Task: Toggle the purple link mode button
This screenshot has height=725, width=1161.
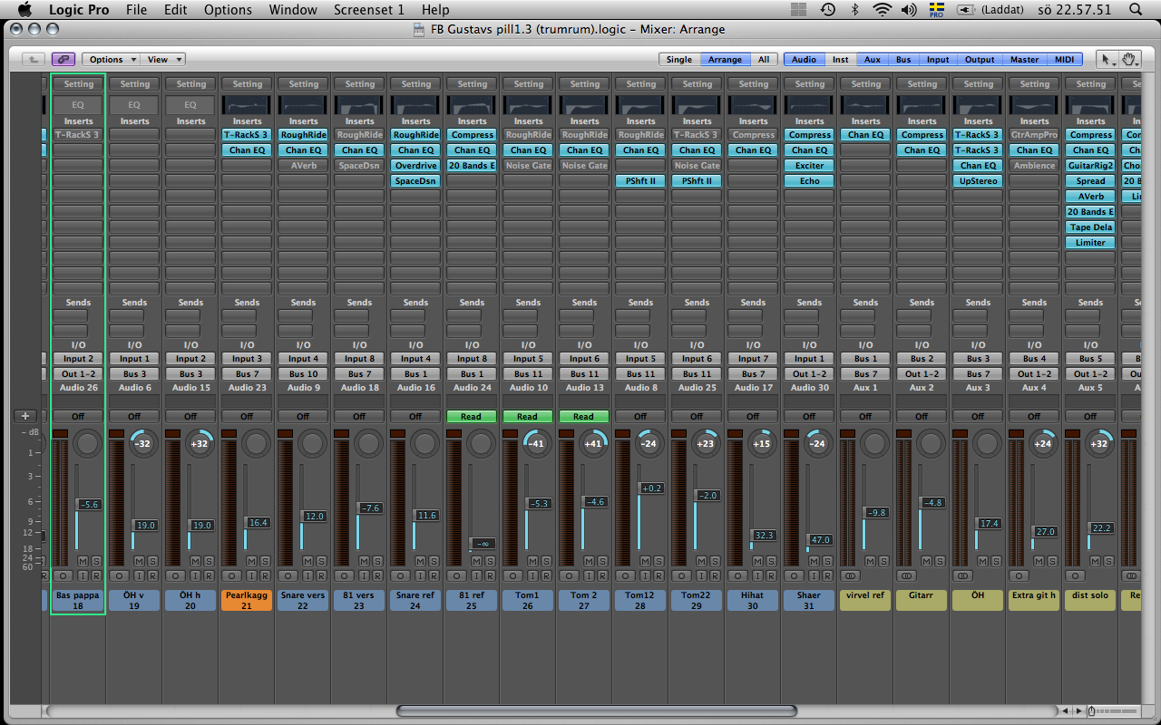Action: [63, 59]
